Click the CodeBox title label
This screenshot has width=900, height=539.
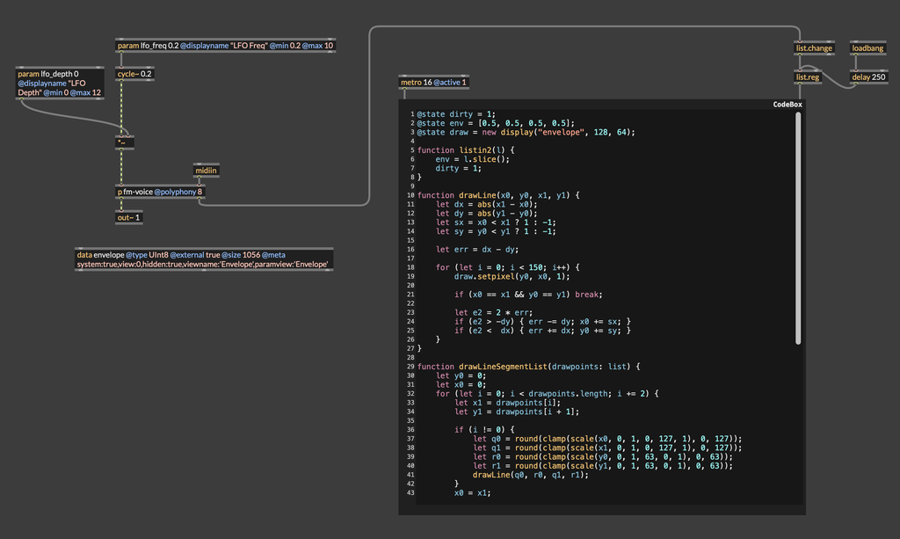(x=787, y=104)
